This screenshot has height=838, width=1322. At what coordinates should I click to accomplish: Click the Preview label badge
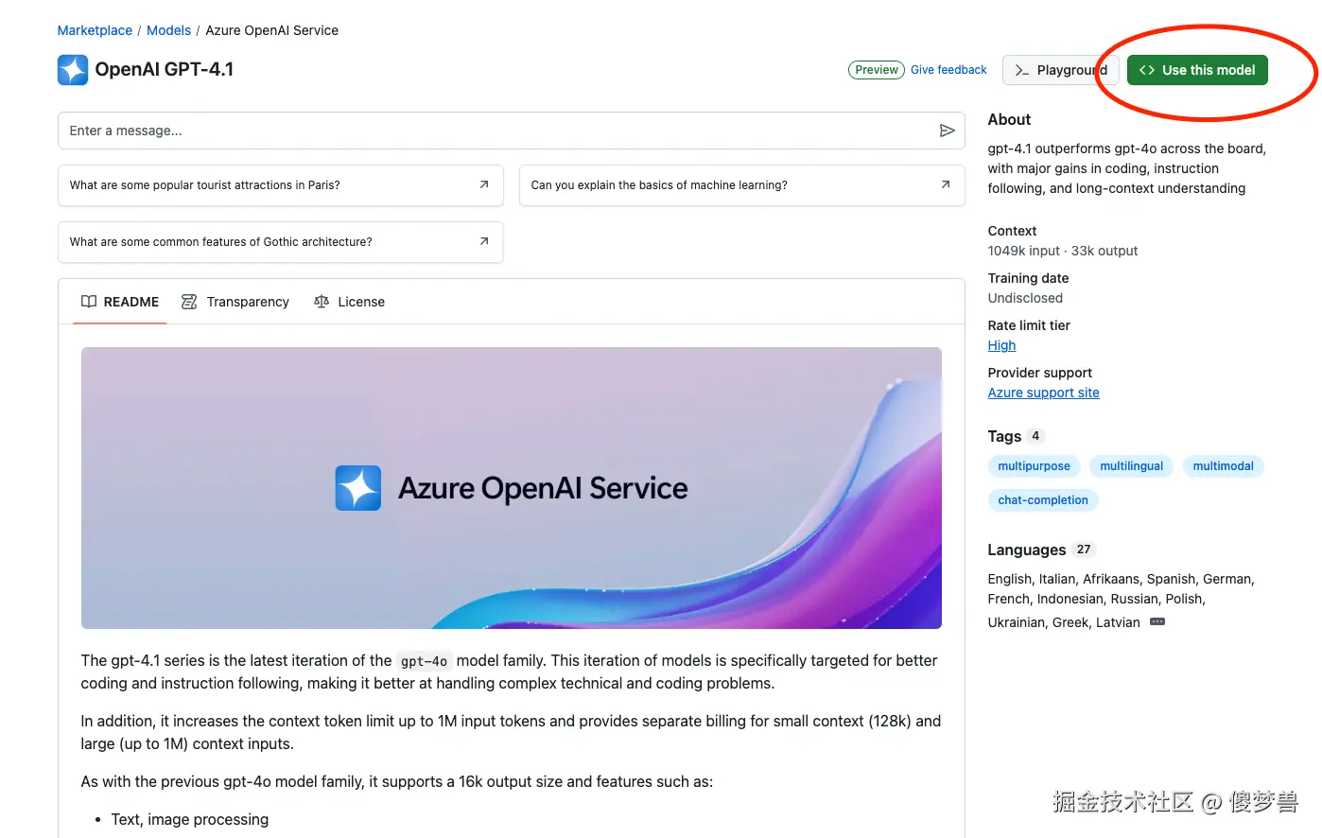click(876, 70)
